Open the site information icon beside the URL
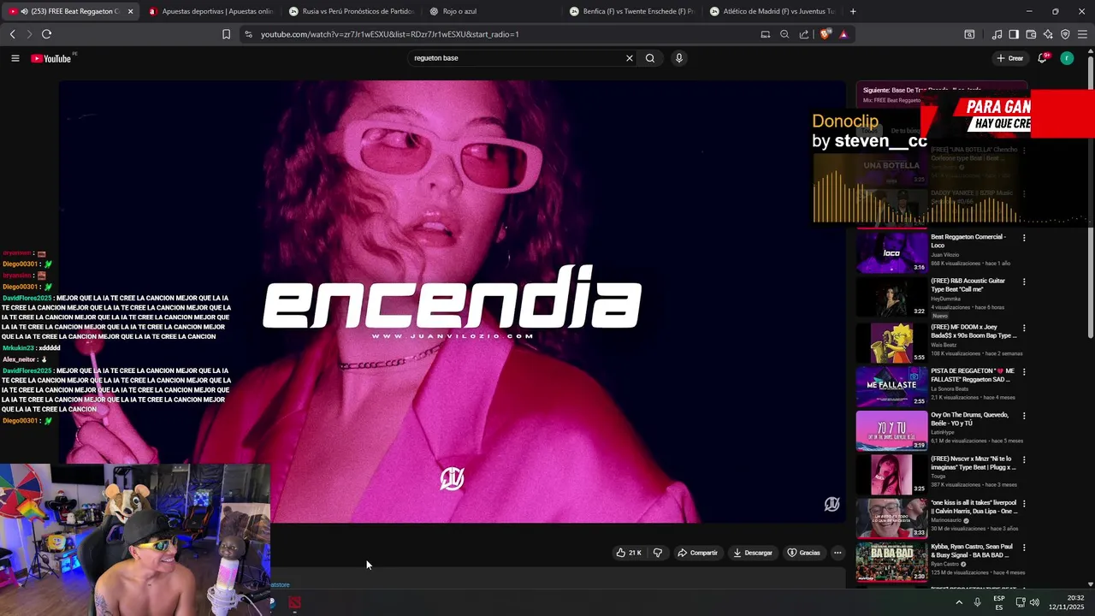This screenshot has width=1095, height=616. [x=248, y=34]
